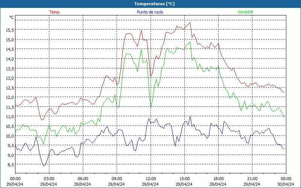Select the blue Punto de rocío legend label
This screenshot has height=188, width=301.
coord(150,12)
